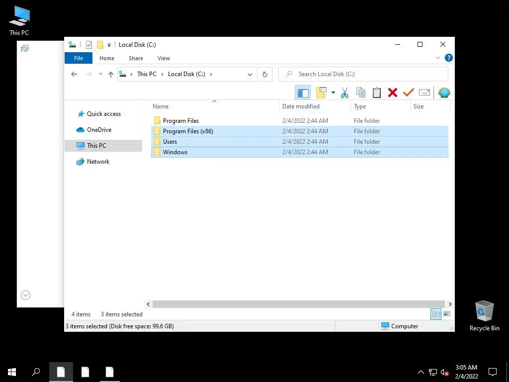The image size is (509, 382).
Task: Switch to Details view layout button
Action: [x=436, y=314]
